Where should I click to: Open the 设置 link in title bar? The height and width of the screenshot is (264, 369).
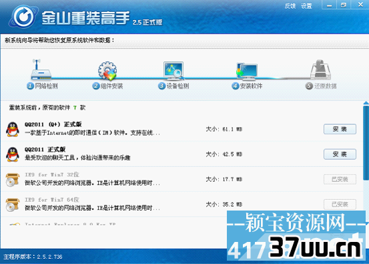point(306,6)
